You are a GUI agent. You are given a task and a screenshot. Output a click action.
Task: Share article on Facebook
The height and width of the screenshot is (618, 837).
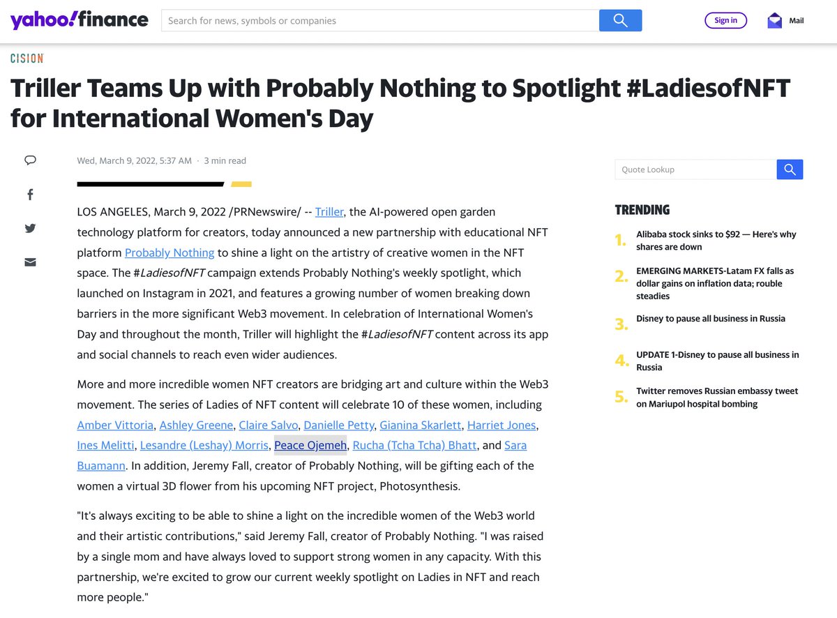[30, 195]
